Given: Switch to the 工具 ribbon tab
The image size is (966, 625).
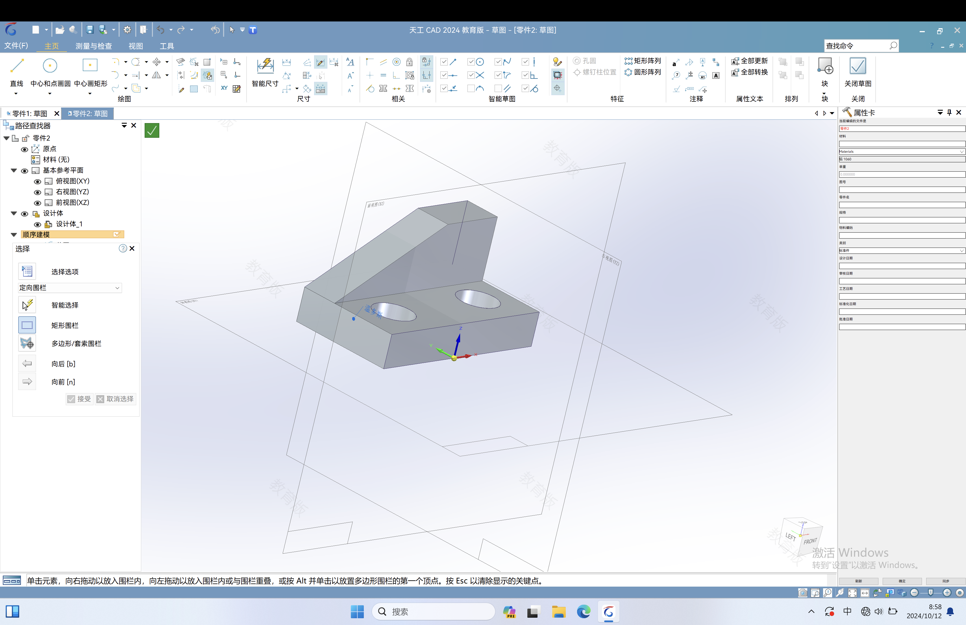Looking at the screenshot, I should click(167, 46).
